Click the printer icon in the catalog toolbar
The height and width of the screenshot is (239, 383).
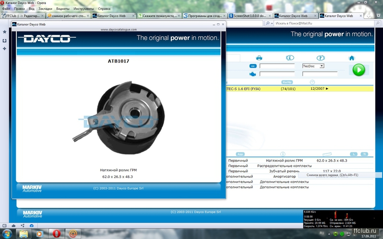[x=259, y=58]
